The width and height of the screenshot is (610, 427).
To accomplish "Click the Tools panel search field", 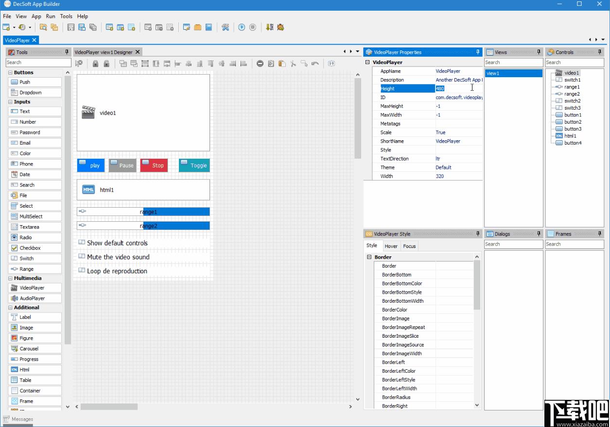I will [x=38, y=62].
